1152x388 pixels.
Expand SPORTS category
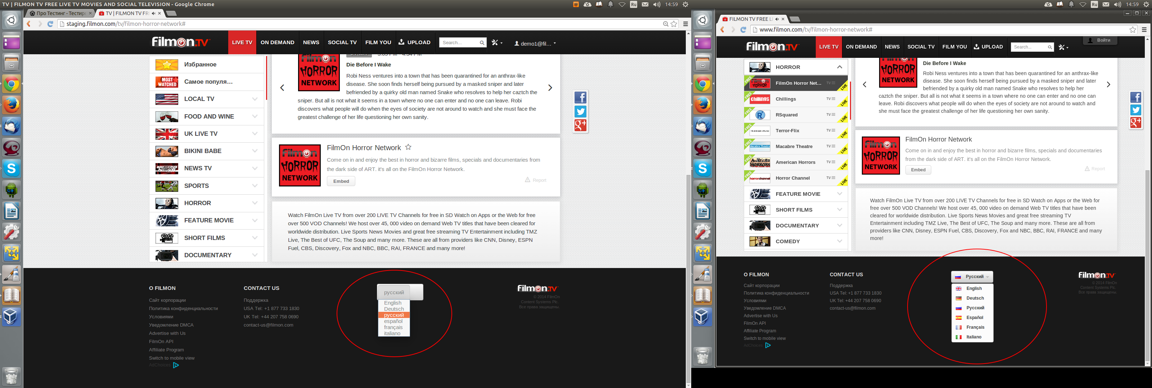[x=255, y=186]
